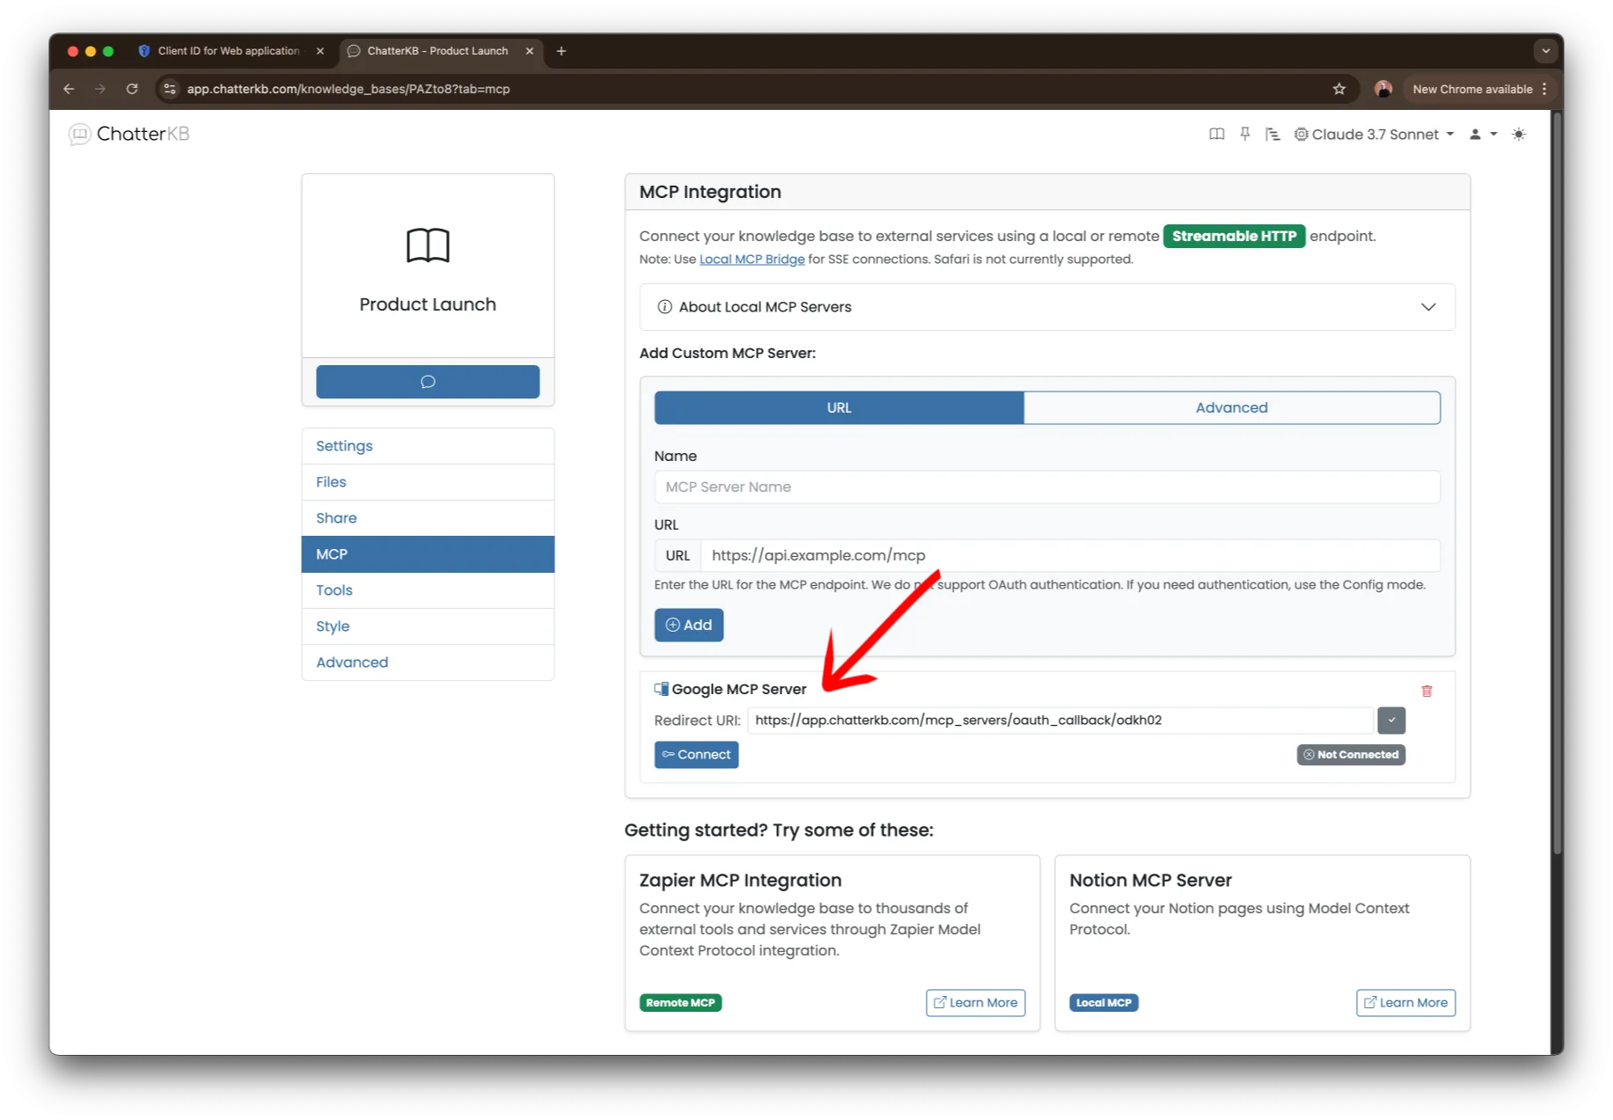Switch to the Advanced tab in server form
This screenshot has width=1613, height=1120.
click(1232, 408)
